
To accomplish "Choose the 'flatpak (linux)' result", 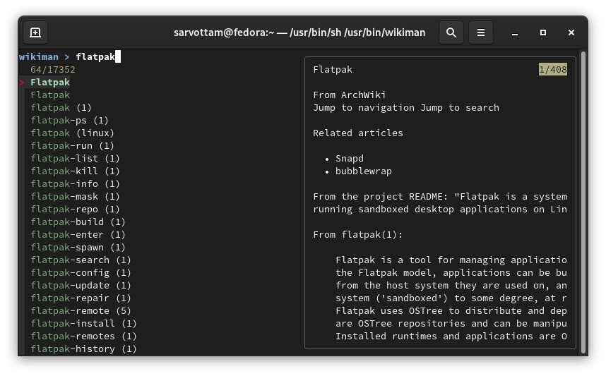I will [73, 133].
